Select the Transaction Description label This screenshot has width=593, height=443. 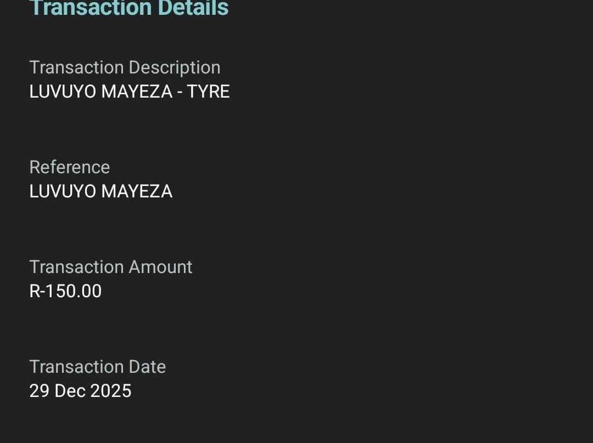coord(125,67)
